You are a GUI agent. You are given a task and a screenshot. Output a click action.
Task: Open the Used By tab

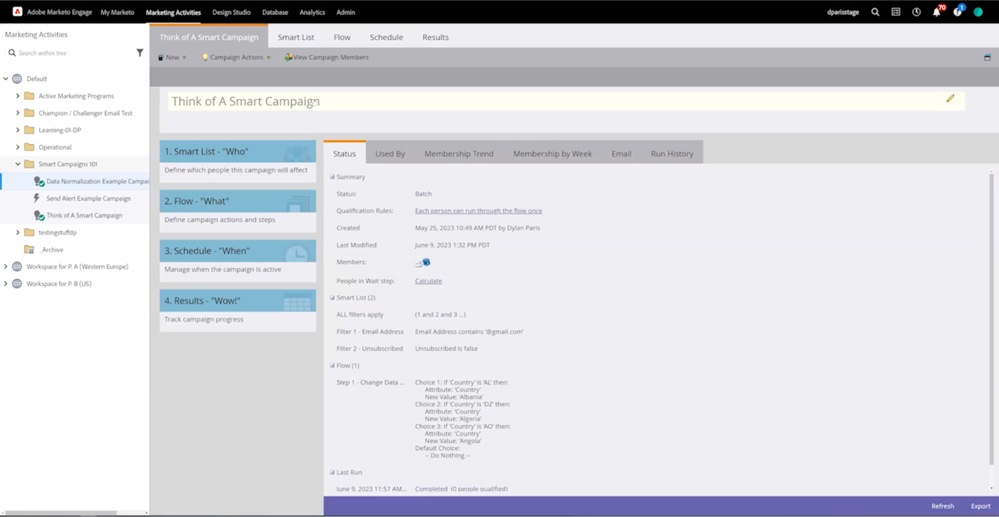coord(390,153)
